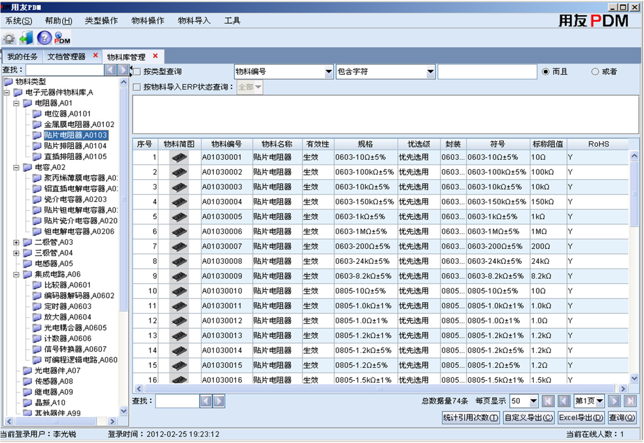Click folder icon of 定时器,A0603
This screenshot has height=443, width=644.
tap(37, 306)
